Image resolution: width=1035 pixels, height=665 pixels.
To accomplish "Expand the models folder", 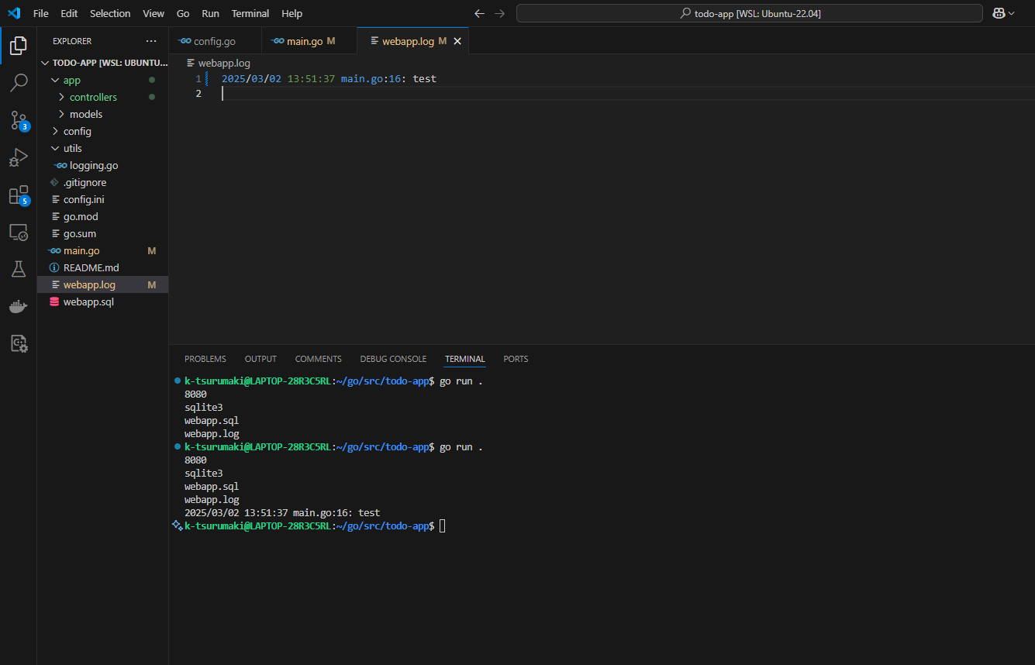I will coord(61,114).
